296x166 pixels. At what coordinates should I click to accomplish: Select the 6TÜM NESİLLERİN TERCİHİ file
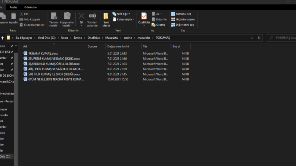click(x=56, y=79)
